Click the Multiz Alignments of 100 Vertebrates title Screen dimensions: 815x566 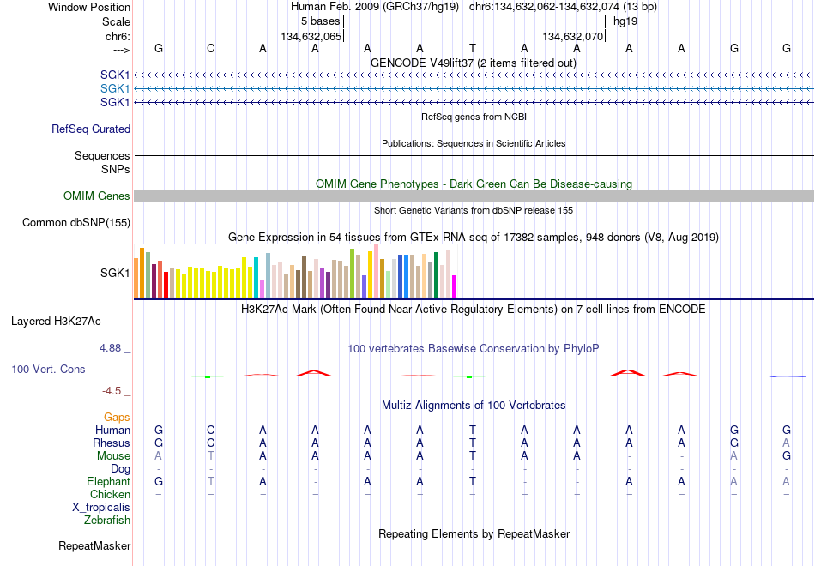click(x=474, y=406)
